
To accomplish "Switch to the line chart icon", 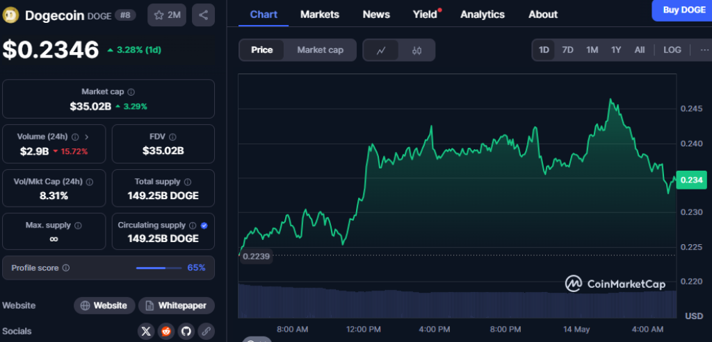I will (x=381, y=50).
